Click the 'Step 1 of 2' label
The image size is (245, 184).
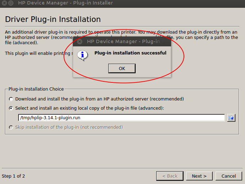[x=13, y=176]
